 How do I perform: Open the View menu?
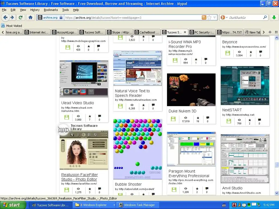pos(23,10)
